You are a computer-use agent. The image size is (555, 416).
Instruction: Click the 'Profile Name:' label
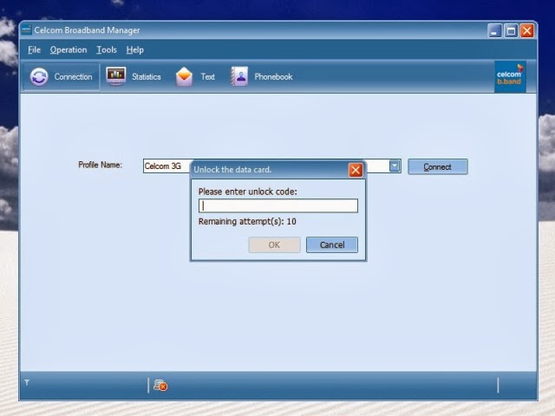click(101, 165)
